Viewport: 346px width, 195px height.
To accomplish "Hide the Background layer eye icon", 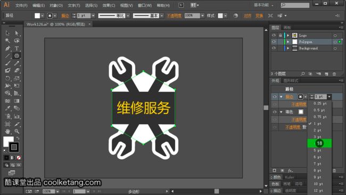I will point(274,48).
